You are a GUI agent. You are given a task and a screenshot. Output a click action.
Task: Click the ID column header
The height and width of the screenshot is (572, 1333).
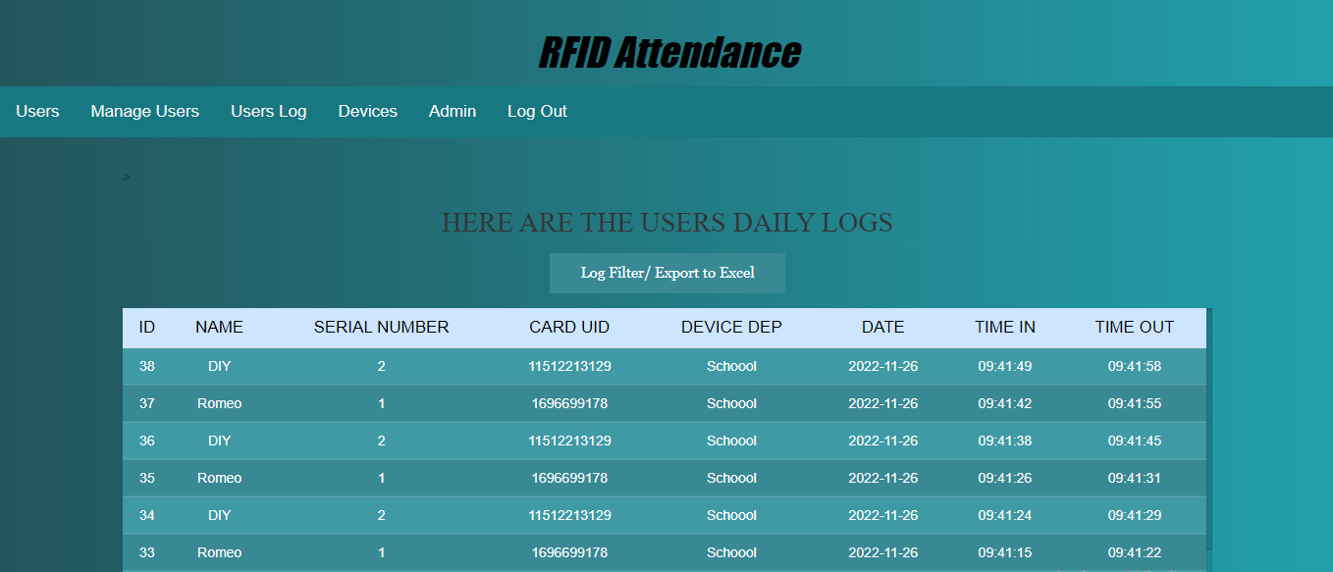147,328
